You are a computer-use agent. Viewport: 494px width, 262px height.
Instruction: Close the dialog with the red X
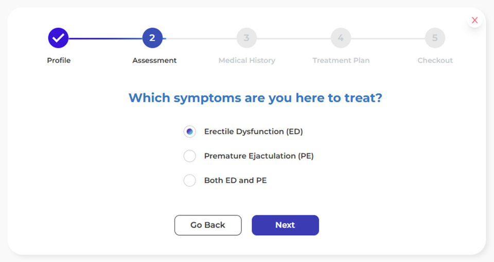[474, 20]
